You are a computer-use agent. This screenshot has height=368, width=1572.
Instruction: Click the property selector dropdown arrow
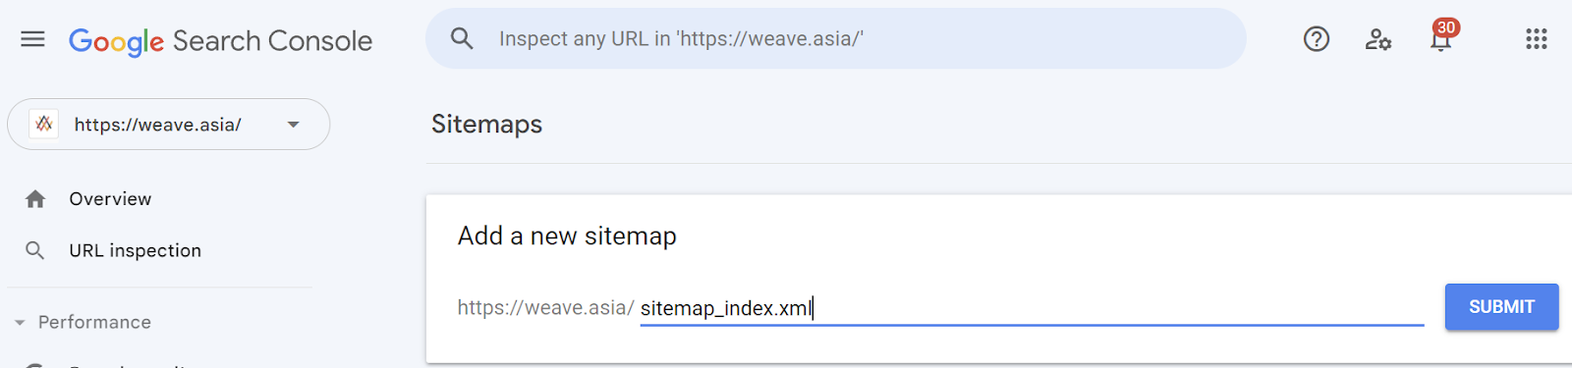click(293, 125)
